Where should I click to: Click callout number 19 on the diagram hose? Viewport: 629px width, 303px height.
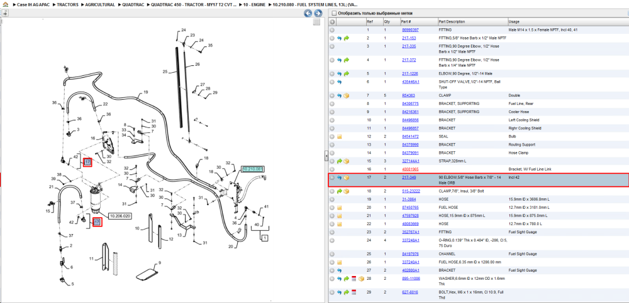pos(146,92)
